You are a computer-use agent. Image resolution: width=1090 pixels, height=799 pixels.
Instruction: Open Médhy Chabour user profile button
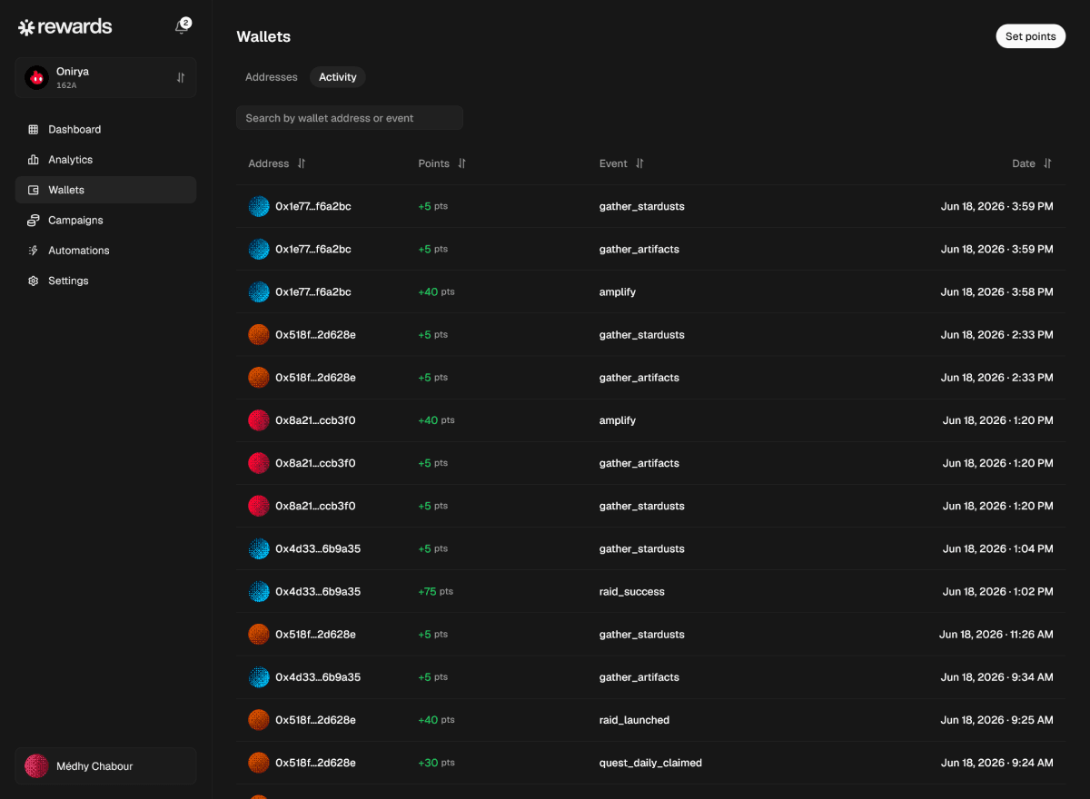point(105,766)
